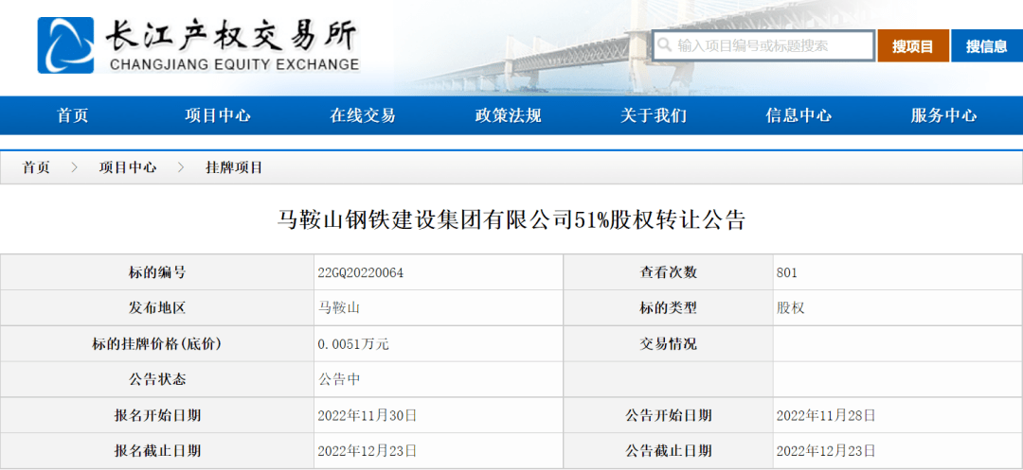Screen dimensions: 1023x470
Task: Click the view count value 801
Action: point(787,272)
